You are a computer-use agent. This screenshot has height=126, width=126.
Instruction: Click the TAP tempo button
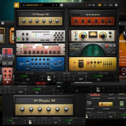click(93, 5)
